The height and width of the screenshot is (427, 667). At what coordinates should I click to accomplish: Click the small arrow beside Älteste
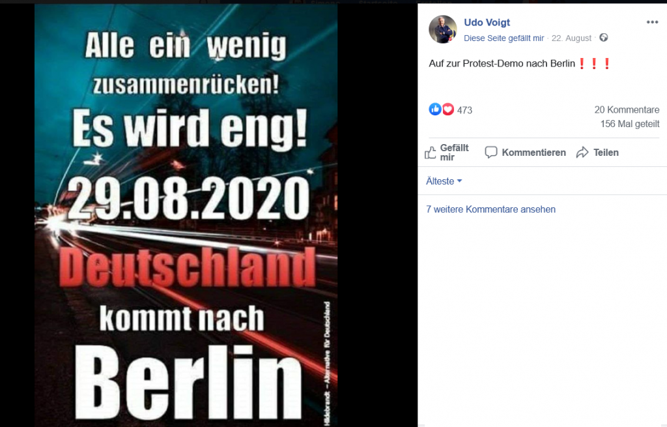[x=459, y=181]
